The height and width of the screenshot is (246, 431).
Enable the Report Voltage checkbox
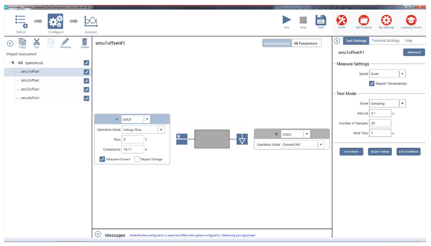coord(137,159)
